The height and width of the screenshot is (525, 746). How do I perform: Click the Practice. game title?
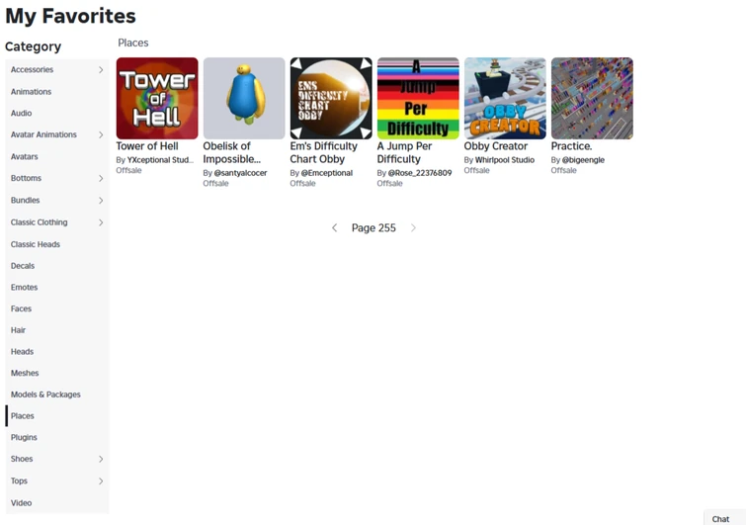point(571,146)
